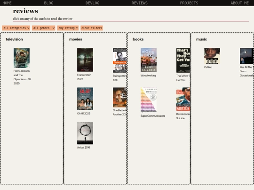This screenshot has width=254, height=190.
Task: Click the Percy Jackson and The Olympians title
Action: [22, 77]
